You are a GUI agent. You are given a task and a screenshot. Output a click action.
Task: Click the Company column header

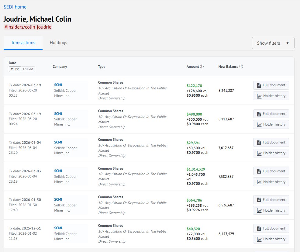[x=60, y=67]
